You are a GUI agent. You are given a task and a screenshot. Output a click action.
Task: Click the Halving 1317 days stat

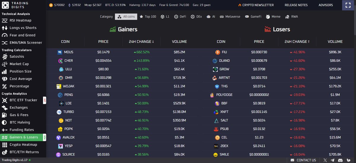click(x=142, y=5)
